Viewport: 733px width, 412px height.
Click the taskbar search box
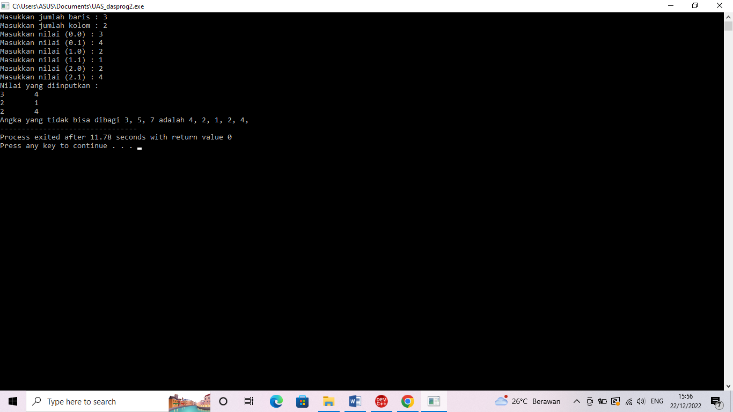click(x=118, y=401)
